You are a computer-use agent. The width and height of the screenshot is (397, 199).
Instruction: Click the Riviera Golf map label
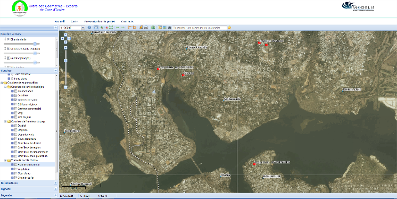[352, 89]
